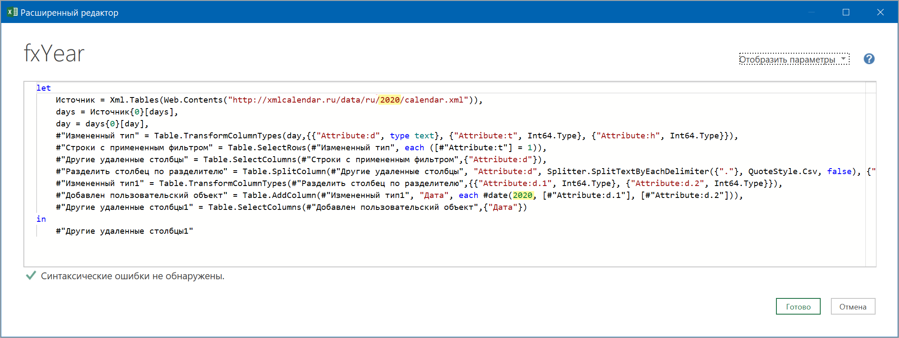Image resolution: width=899 pixels, height=338 pixels.
Task: Place cursor on days = Источник{0}[days] line
Action: (x=117, y=112)
